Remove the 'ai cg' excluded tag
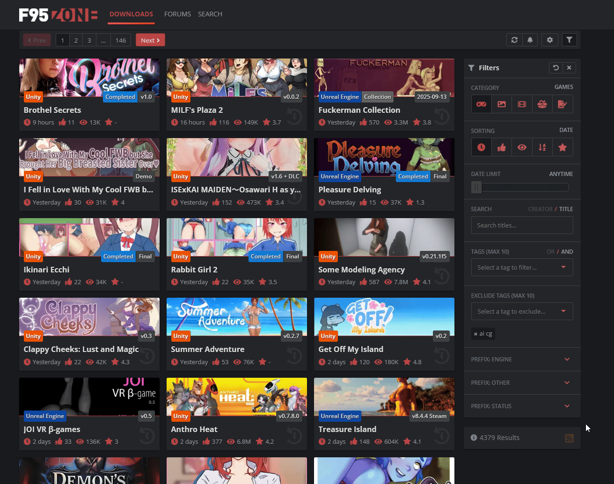This screenshot has width=614, height=484. point(475,334)
